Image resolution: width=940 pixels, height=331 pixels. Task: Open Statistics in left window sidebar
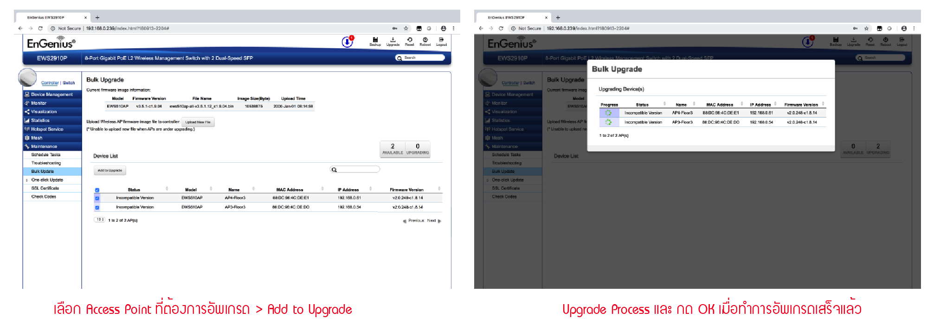[x=52, y=121]
